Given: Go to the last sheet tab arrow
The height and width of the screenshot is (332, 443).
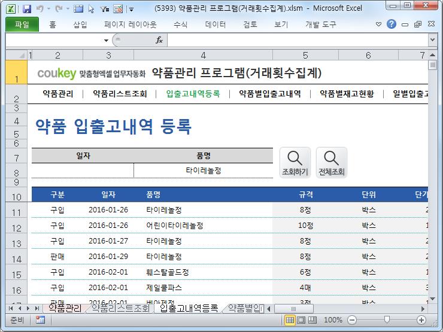Looking at the screenshot, I should tap(37, 308).
